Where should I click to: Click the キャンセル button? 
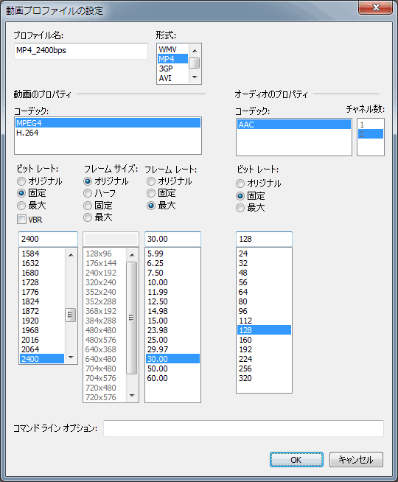[356, 460]
